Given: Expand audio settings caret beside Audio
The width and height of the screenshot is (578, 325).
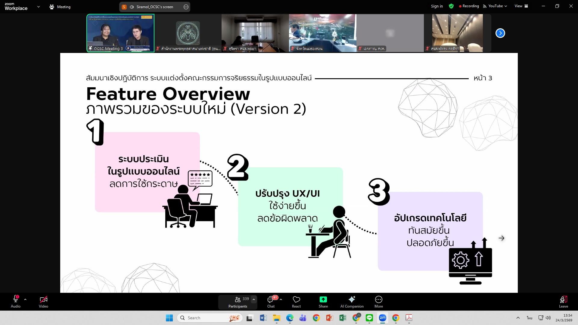Looking at the screenshot, I should point(25,299).
